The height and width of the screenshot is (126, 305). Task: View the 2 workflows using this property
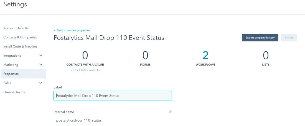pyautogui.click(x=206, y=56)
